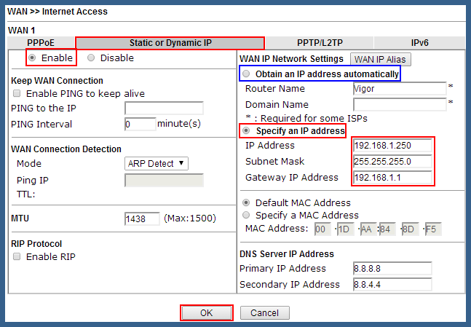Tick the Enable RIP checkbox
Screen dimensions: 471x327
[x=17, y=256]
